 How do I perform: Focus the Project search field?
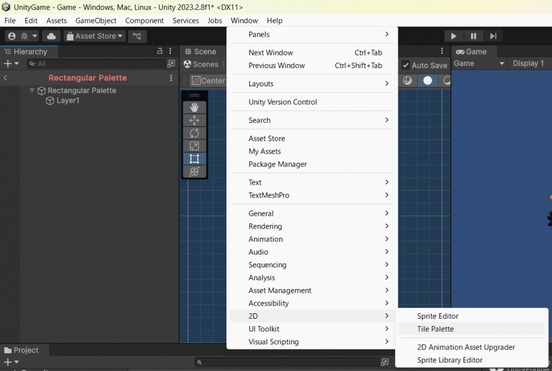[287, 362]
